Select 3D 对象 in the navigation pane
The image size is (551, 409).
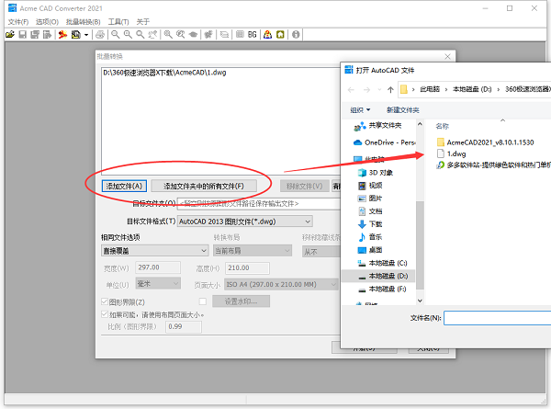click(x=375, y=173)
